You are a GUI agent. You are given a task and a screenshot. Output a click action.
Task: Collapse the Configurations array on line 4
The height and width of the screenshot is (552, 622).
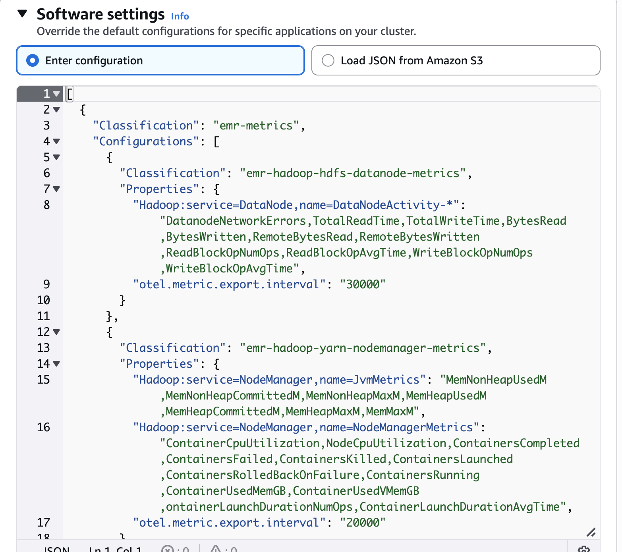pos(56,142)
